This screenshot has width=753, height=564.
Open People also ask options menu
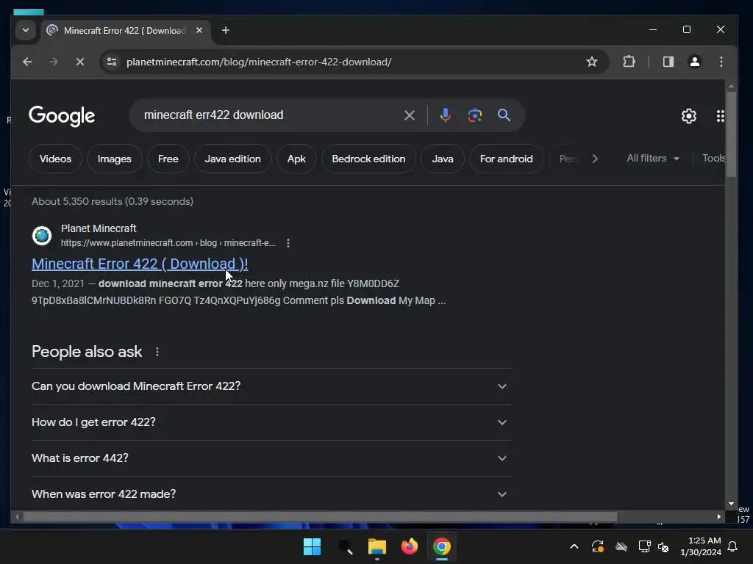157,352
